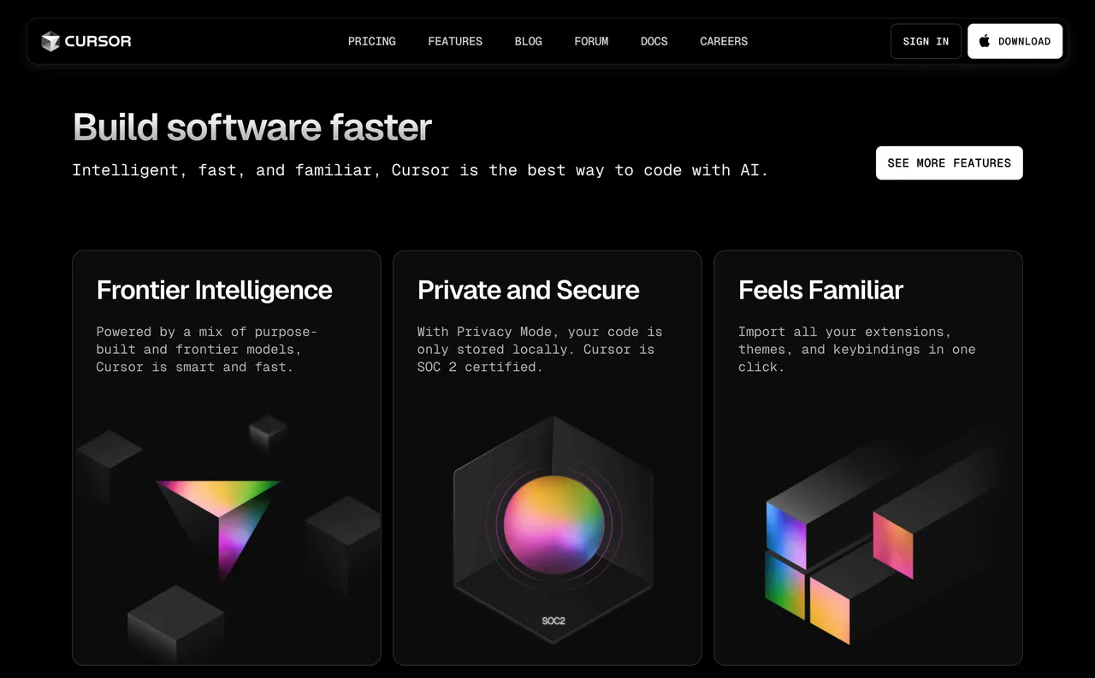
Task: Open the Pricing page
Action: [371, 41]
